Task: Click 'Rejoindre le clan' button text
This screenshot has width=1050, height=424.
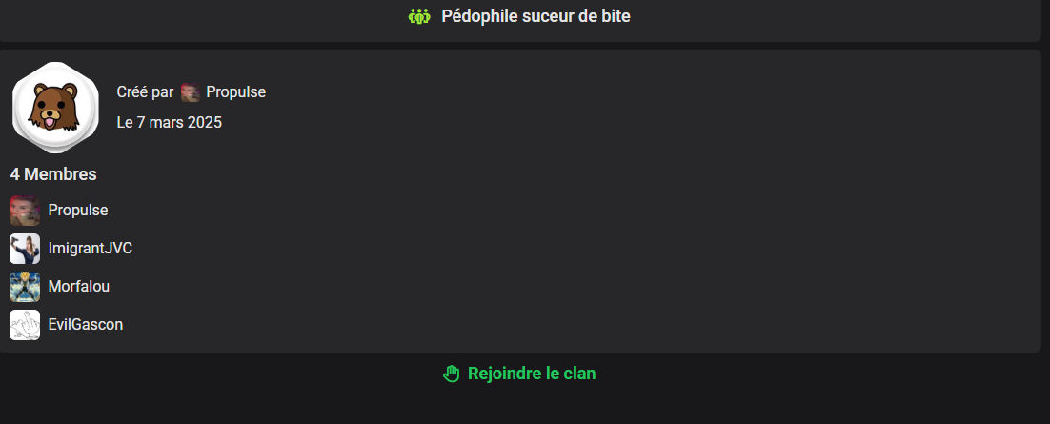Action: [532, 374]
